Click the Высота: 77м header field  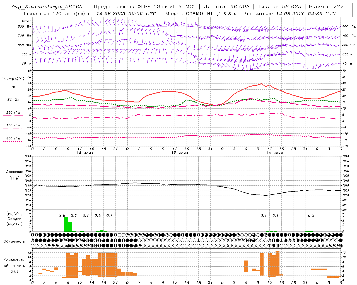[x=326, y=7]
